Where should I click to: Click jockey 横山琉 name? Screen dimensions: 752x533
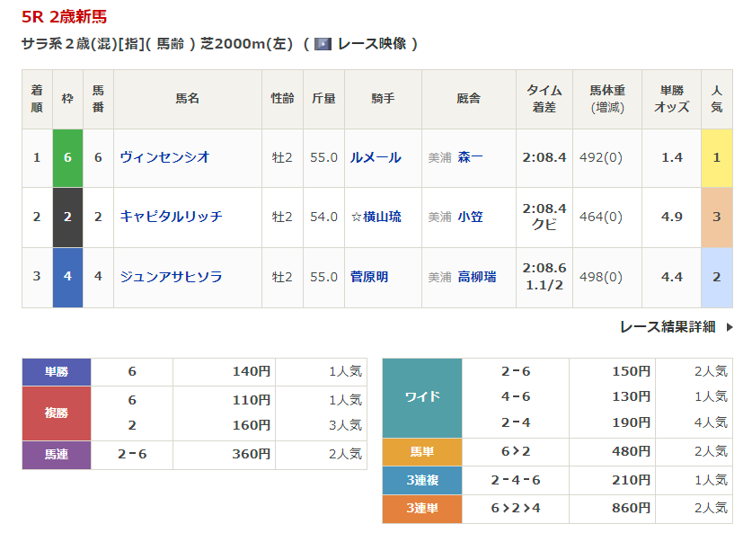click(x=382, y=217)
